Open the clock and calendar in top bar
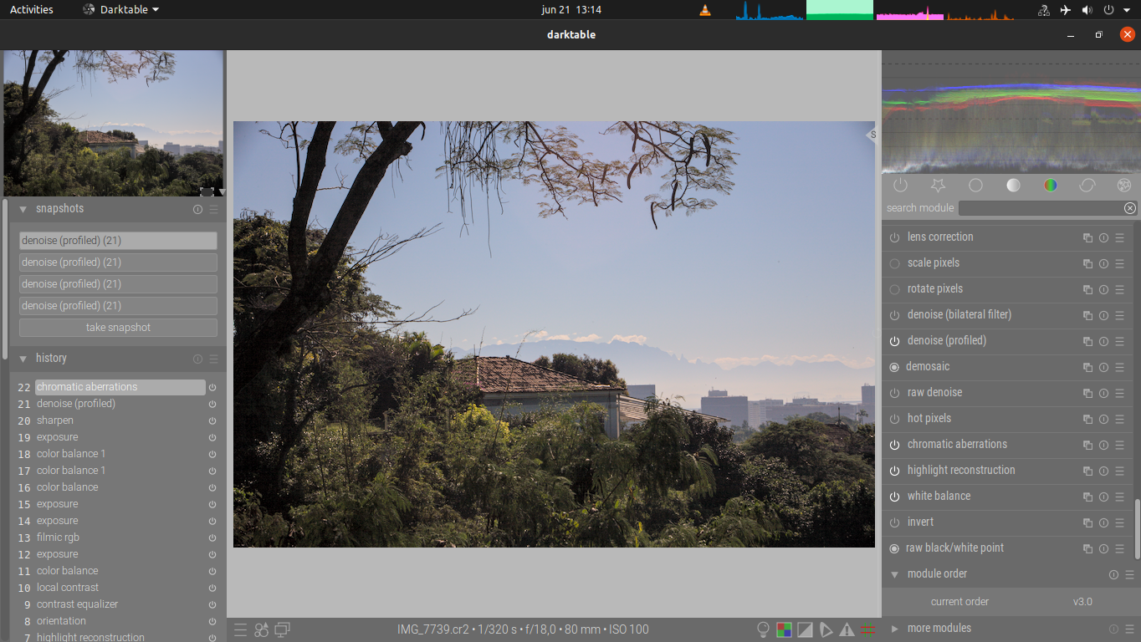 [x=571, y=10]
